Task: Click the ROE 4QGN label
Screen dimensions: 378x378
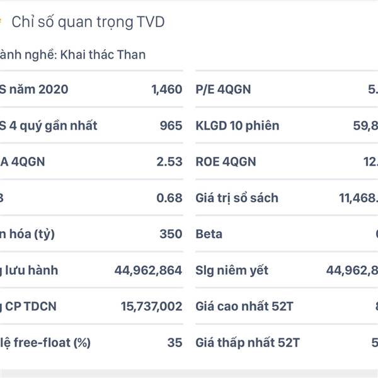Action: pyautogui.click(x=226, y=162)
